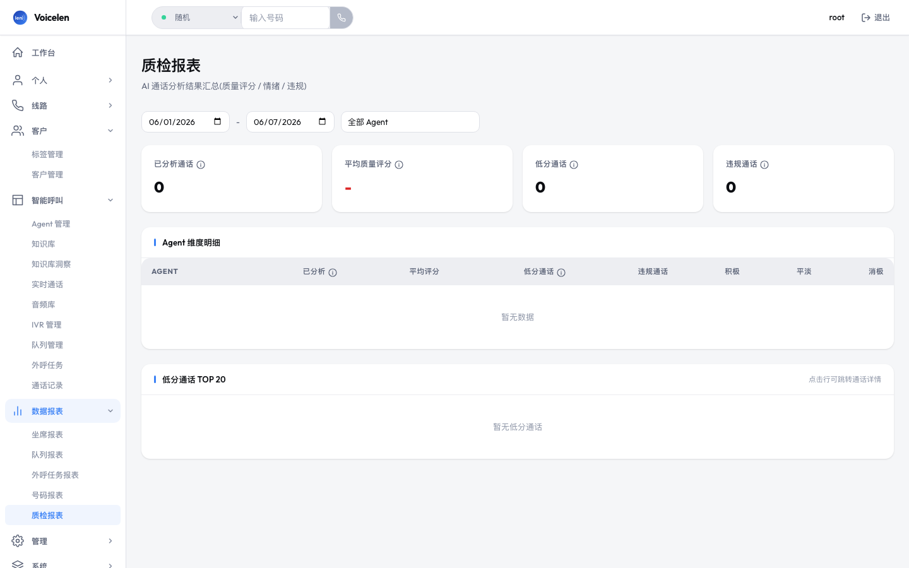Screen dimensions: 909x568
Task: Collapse the 智能呼叫 menu chevron
Action: (110, 200)
